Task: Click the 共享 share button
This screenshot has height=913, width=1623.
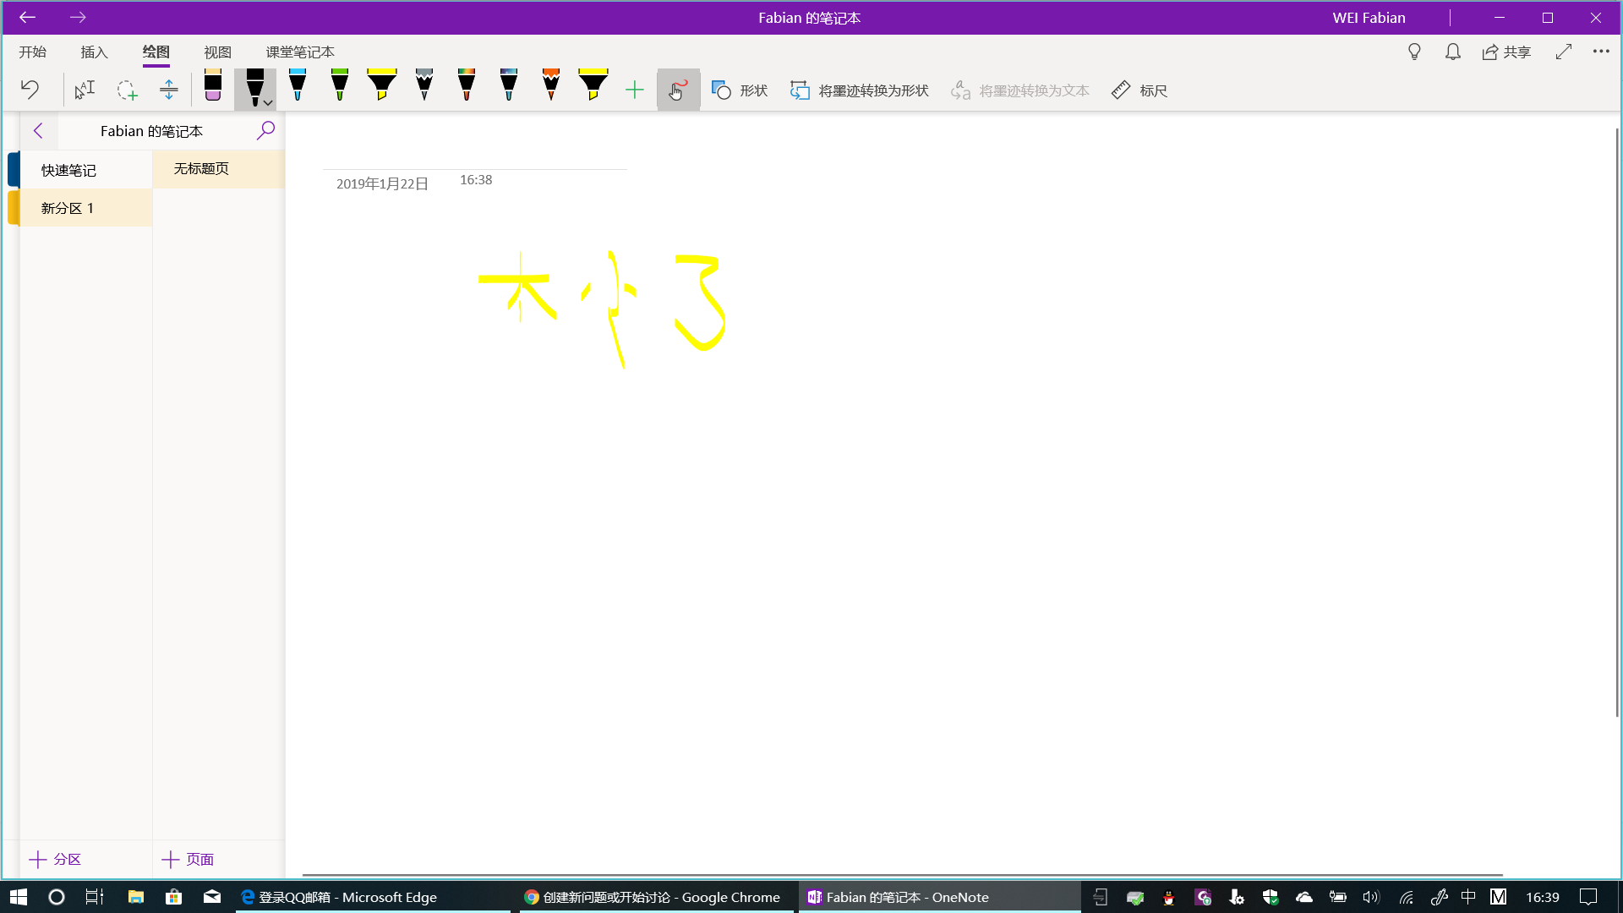Action: (x=1506, y=52)
